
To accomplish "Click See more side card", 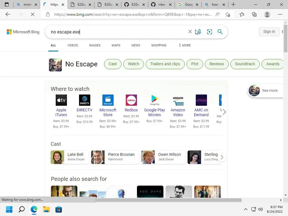I will [x=265, y=90].
